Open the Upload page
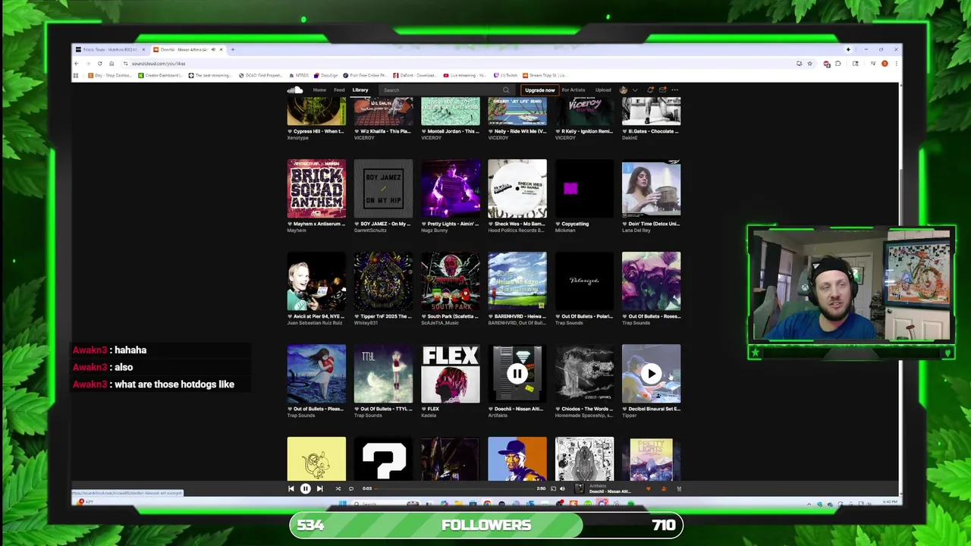Screen dimensions: 971x546 coord(603,89)
